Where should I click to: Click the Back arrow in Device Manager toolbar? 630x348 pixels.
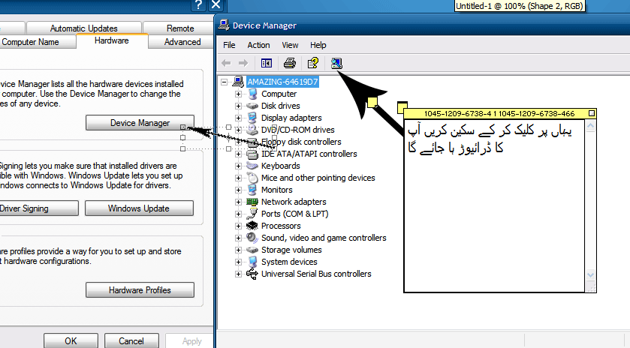click(226, 64)
